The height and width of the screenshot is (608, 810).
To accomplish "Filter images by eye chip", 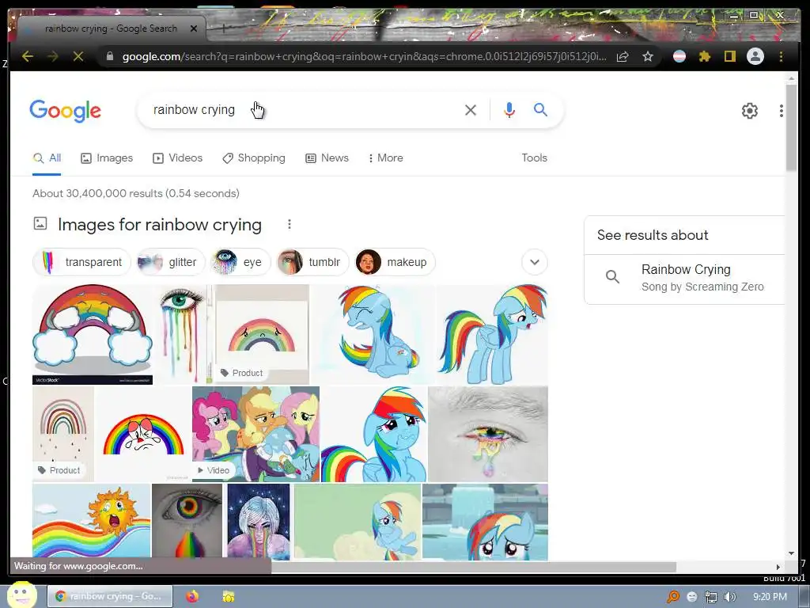I will 240,262.
